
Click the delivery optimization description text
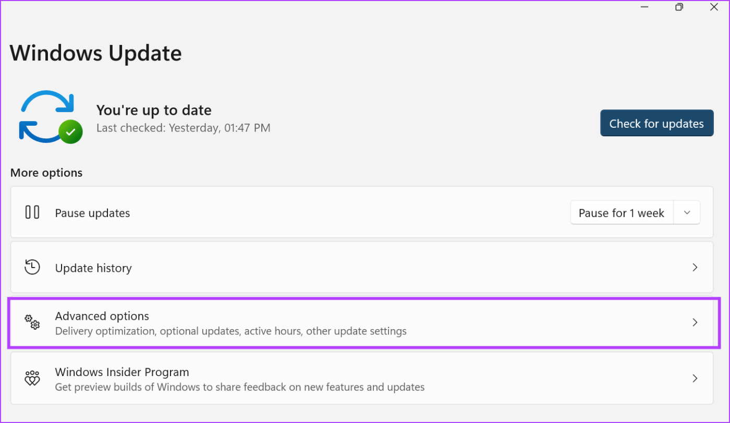pyautogui.click(x=230, y=331)
